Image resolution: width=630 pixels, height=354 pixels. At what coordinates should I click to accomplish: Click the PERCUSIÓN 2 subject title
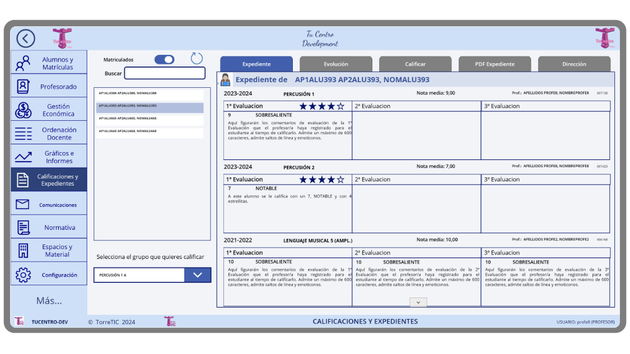click(x=299, y=167)
